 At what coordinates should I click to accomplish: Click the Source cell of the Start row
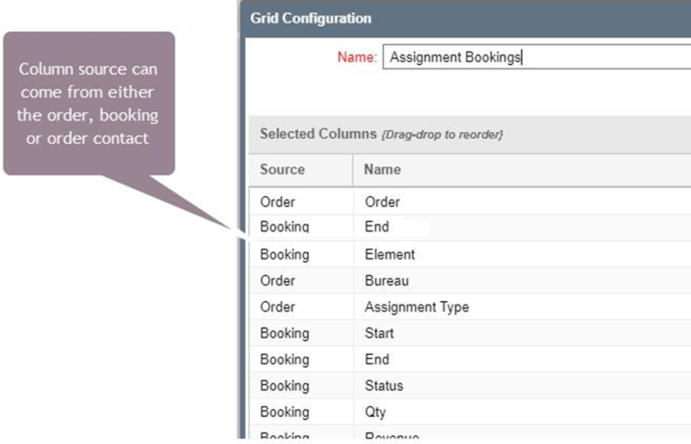[301, 333]
